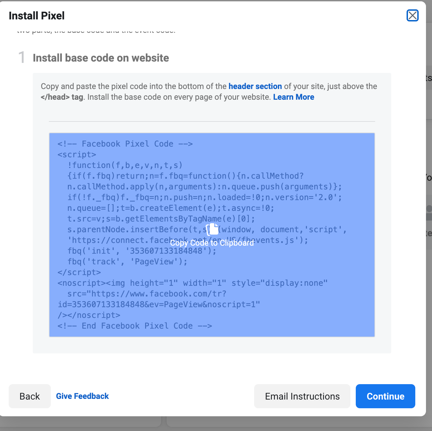This screenshot has width=432, height=431.
Task: Click the '</head> tag' bold text
Action: (62, 97)
